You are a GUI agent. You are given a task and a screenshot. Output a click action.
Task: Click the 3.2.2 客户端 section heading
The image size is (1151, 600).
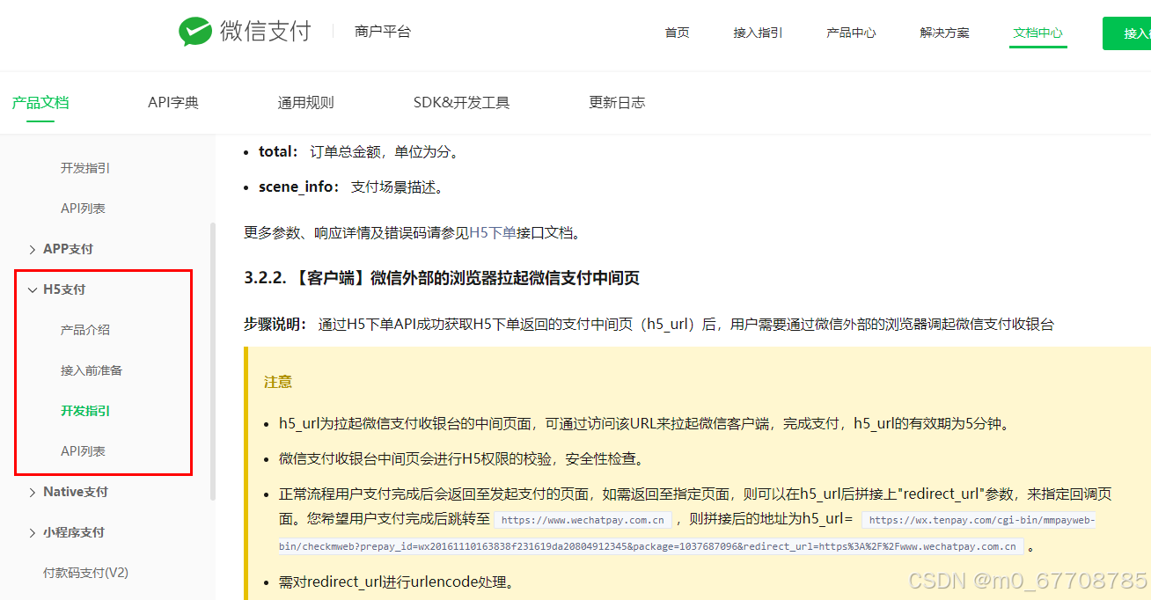[x=442, y=278]
